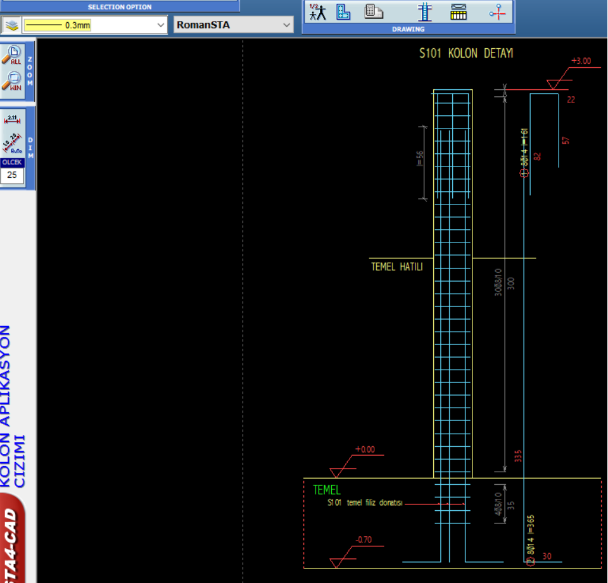
Task: Select the +3.00 elevation marker
Action: pyautogui.click(x=581, y=61)
